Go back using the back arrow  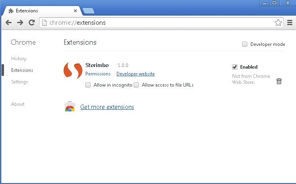click(8, 23)
